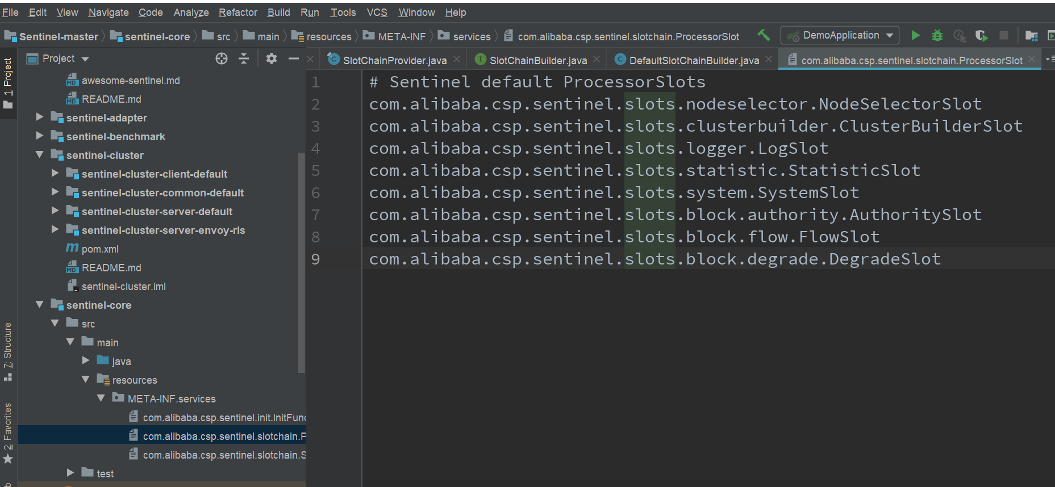The width and height of the screenshot is (1055, 487).
Task: Click the profiler run icon
Action: tap(960, 35)
